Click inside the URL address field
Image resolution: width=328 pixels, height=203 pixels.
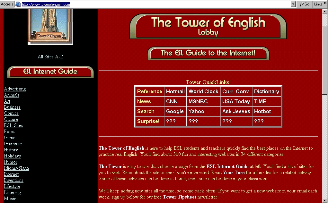pyautogui.click(x=154, y=4)
